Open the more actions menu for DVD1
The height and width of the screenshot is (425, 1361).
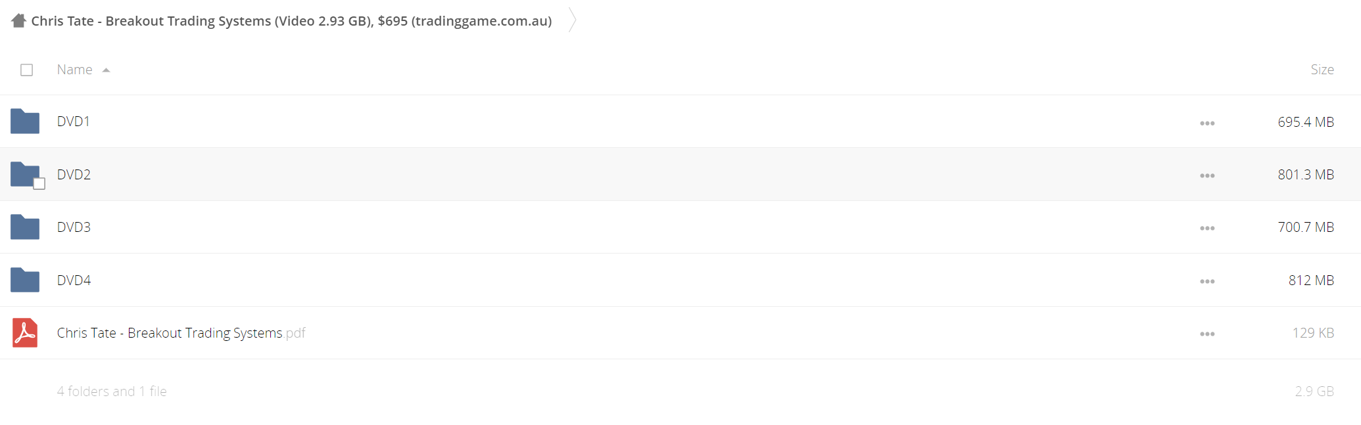tap(1207, 123)
